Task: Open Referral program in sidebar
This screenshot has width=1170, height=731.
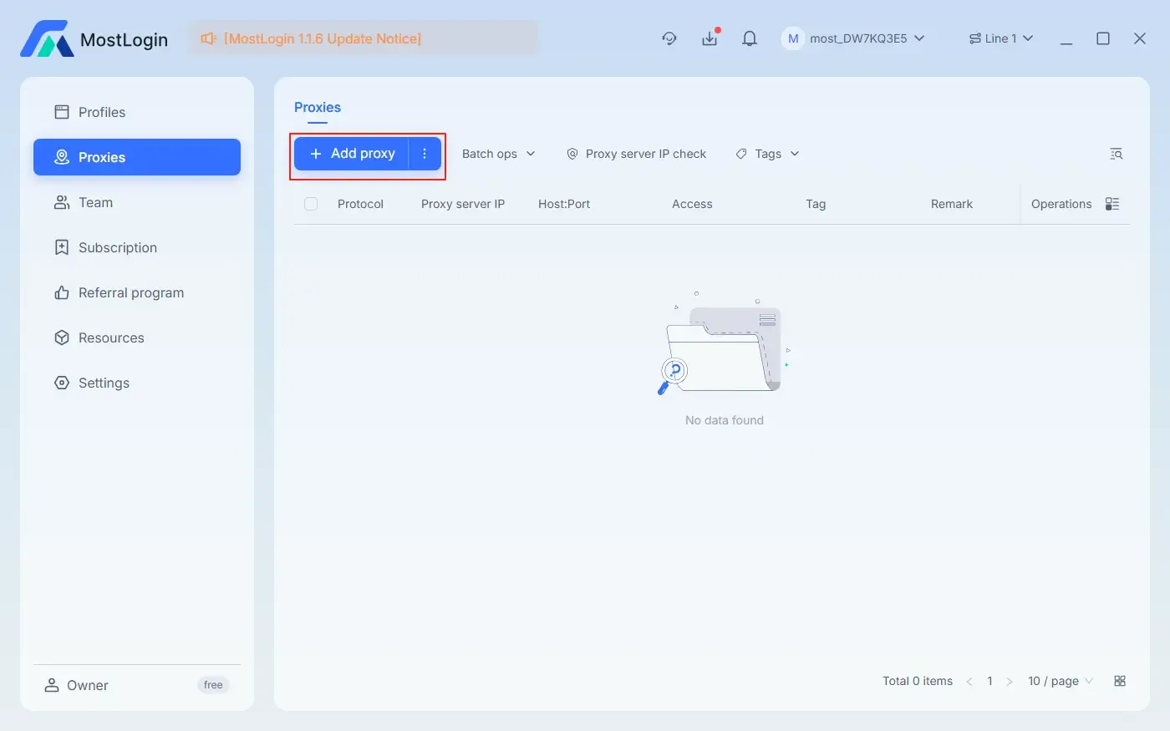Action: pyautogui.click(x=137, y=292)
